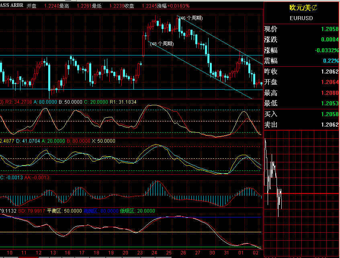Select the header high price 1.2261

pos(84,6)
